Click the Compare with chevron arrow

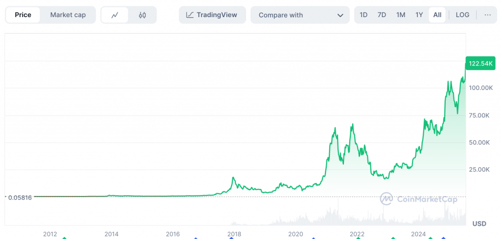click(340, 15)
